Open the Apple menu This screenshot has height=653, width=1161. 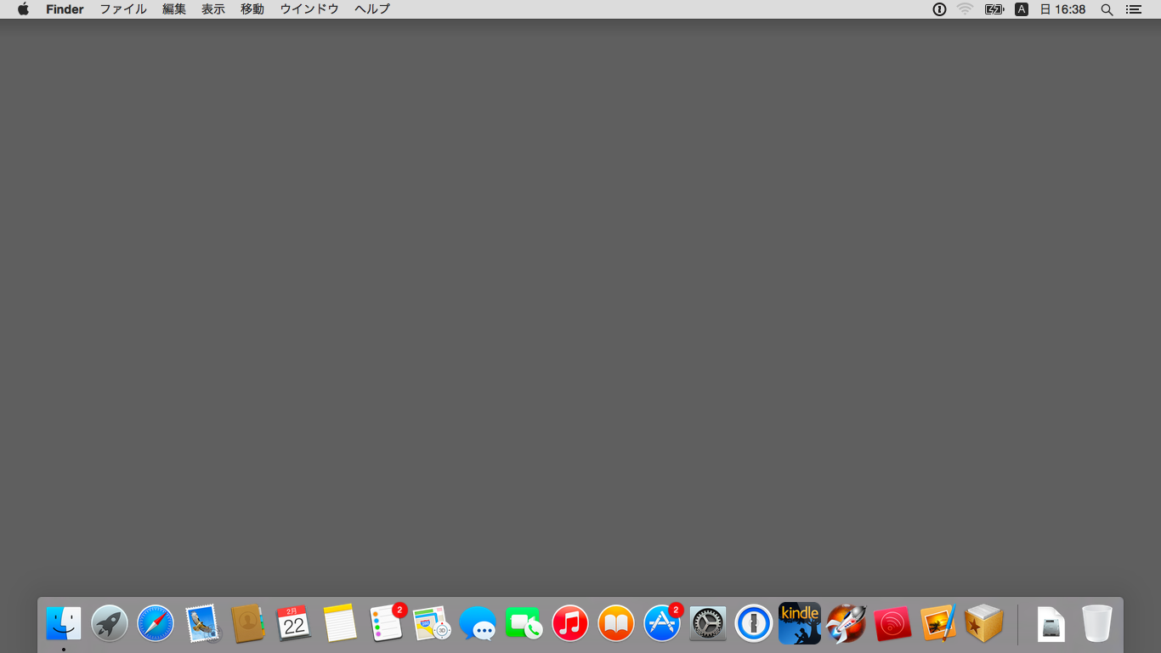[x=23, y=9]
